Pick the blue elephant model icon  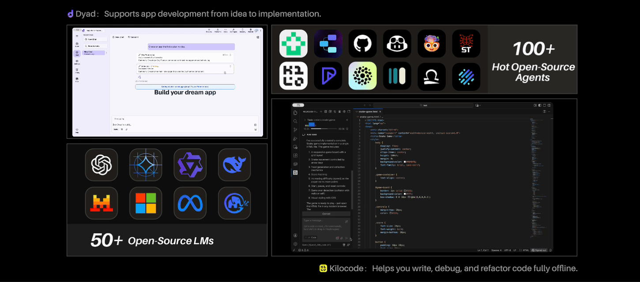click(234, 203)
